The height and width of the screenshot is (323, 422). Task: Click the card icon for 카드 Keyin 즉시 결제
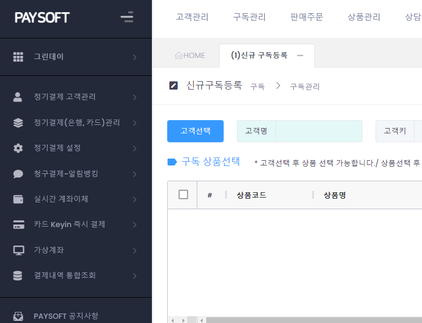pyautogui.click(x=18, y=224)
